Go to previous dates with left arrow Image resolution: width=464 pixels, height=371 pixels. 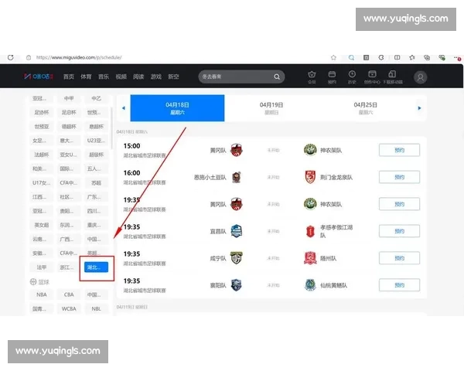pos(124,108)
